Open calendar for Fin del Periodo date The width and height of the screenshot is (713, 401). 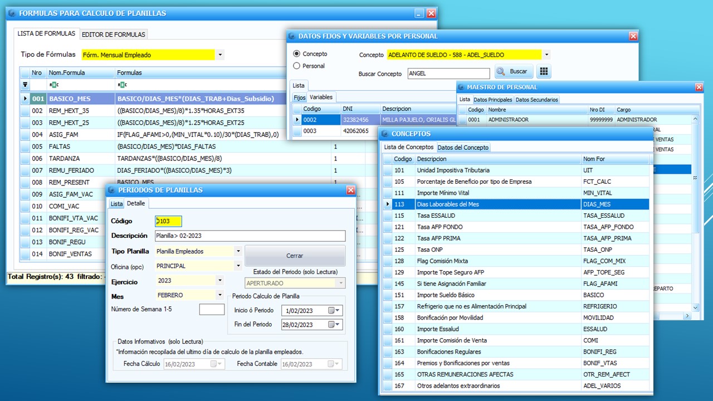click(335, 325)
